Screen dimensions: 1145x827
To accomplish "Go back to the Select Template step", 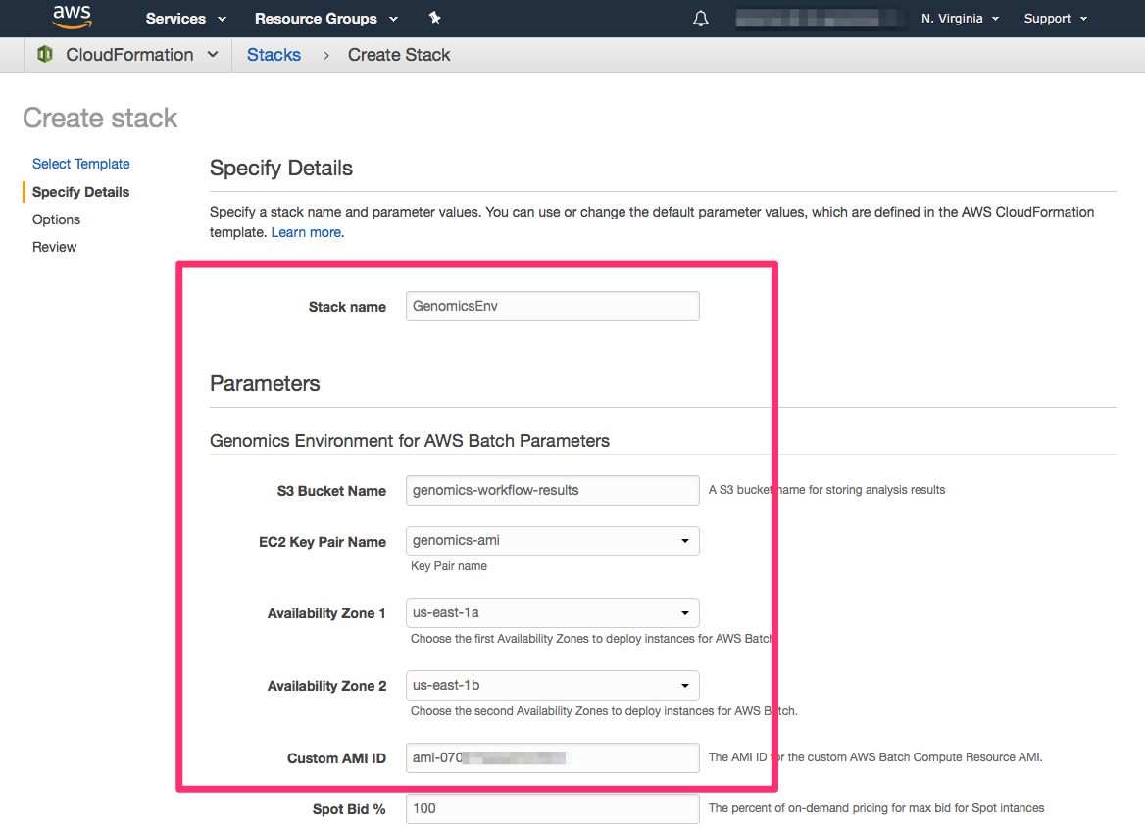I will (x=81, y=164).
